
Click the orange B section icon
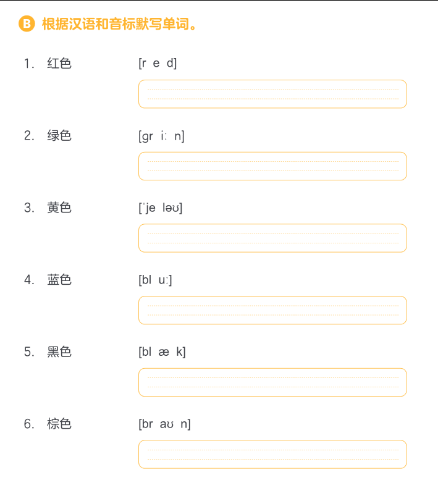pos(27,23)
